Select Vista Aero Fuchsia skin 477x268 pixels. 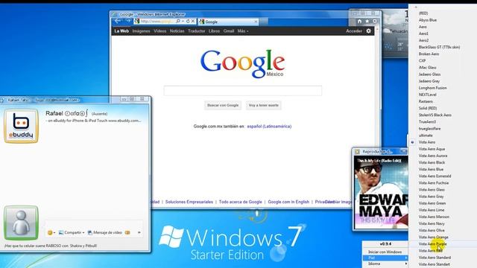click(434, 183)
